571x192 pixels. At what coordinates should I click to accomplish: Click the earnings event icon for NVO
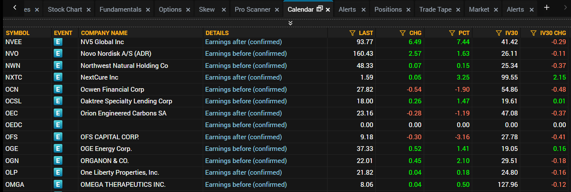[58, 54]
